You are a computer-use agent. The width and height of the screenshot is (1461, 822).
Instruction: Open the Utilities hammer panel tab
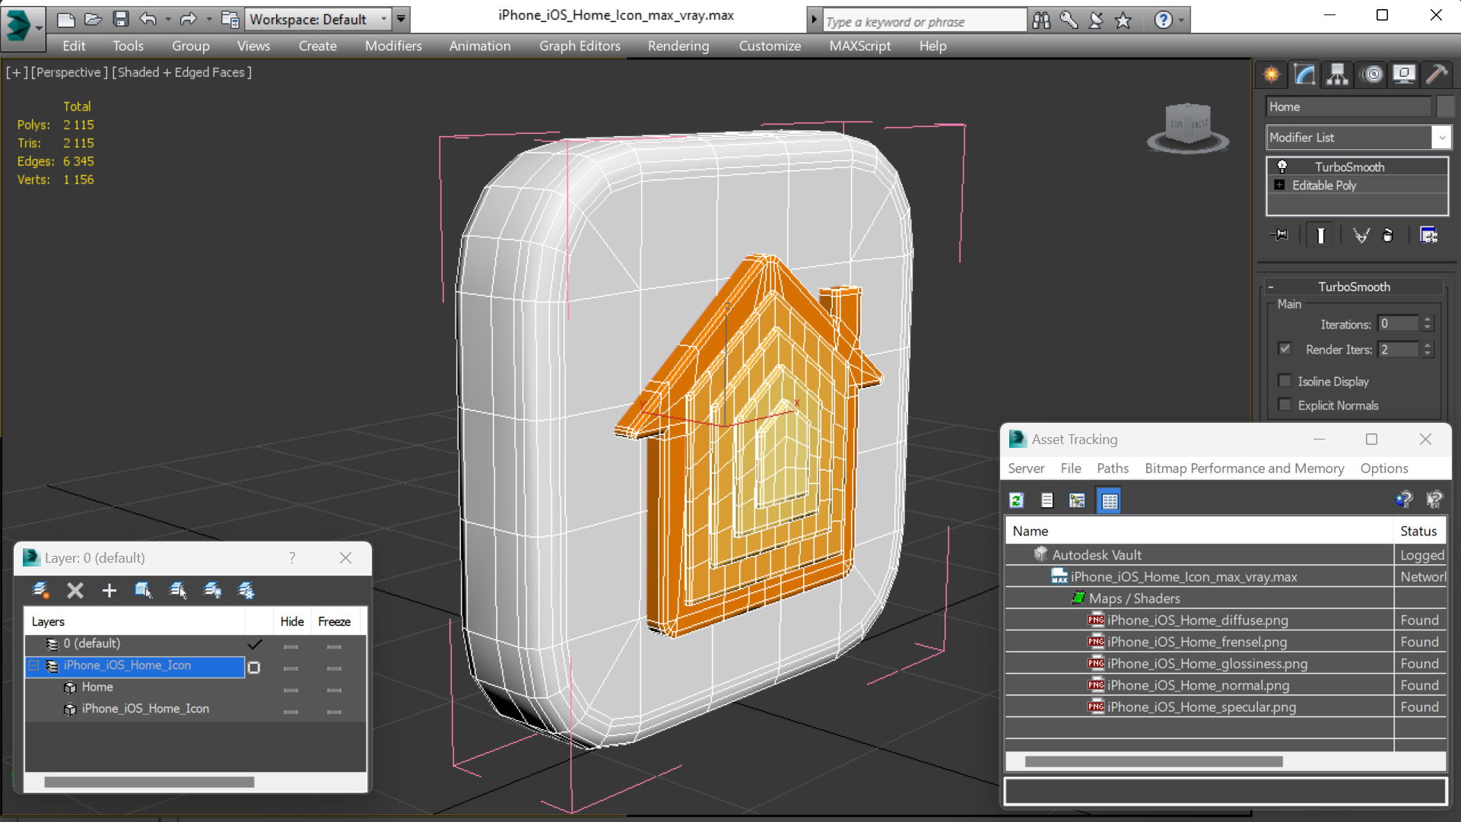1437,75
